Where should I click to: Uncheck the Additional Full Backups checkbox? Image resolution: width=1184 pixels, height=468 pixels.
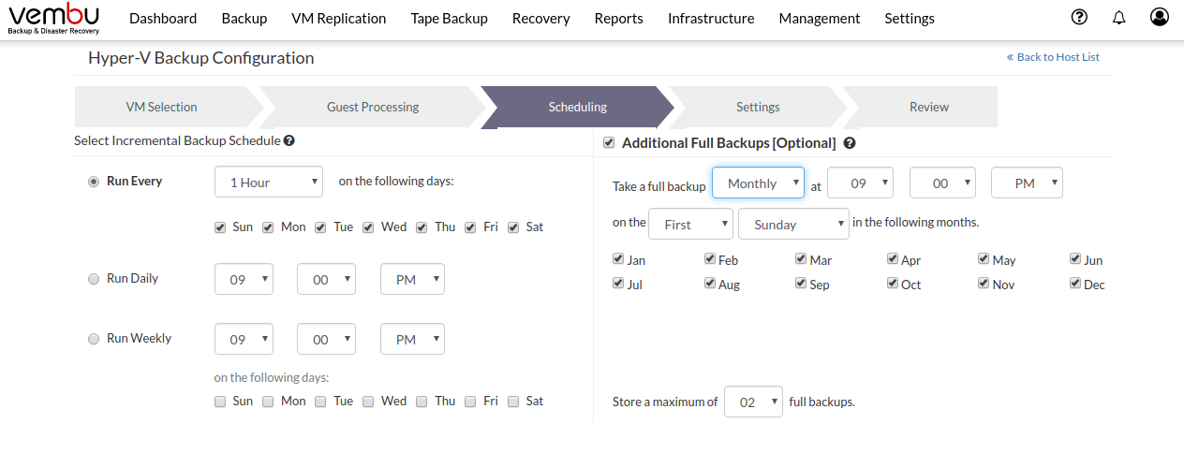click(609, 142)
